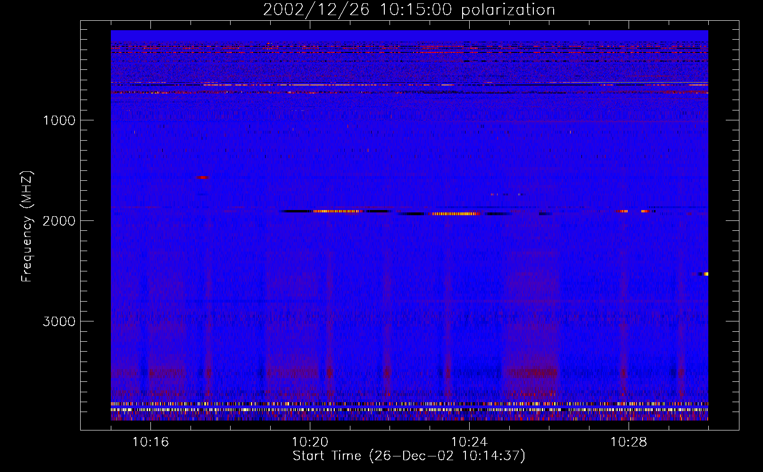Click the 10:16 time tick label

(x=150, y=442)
